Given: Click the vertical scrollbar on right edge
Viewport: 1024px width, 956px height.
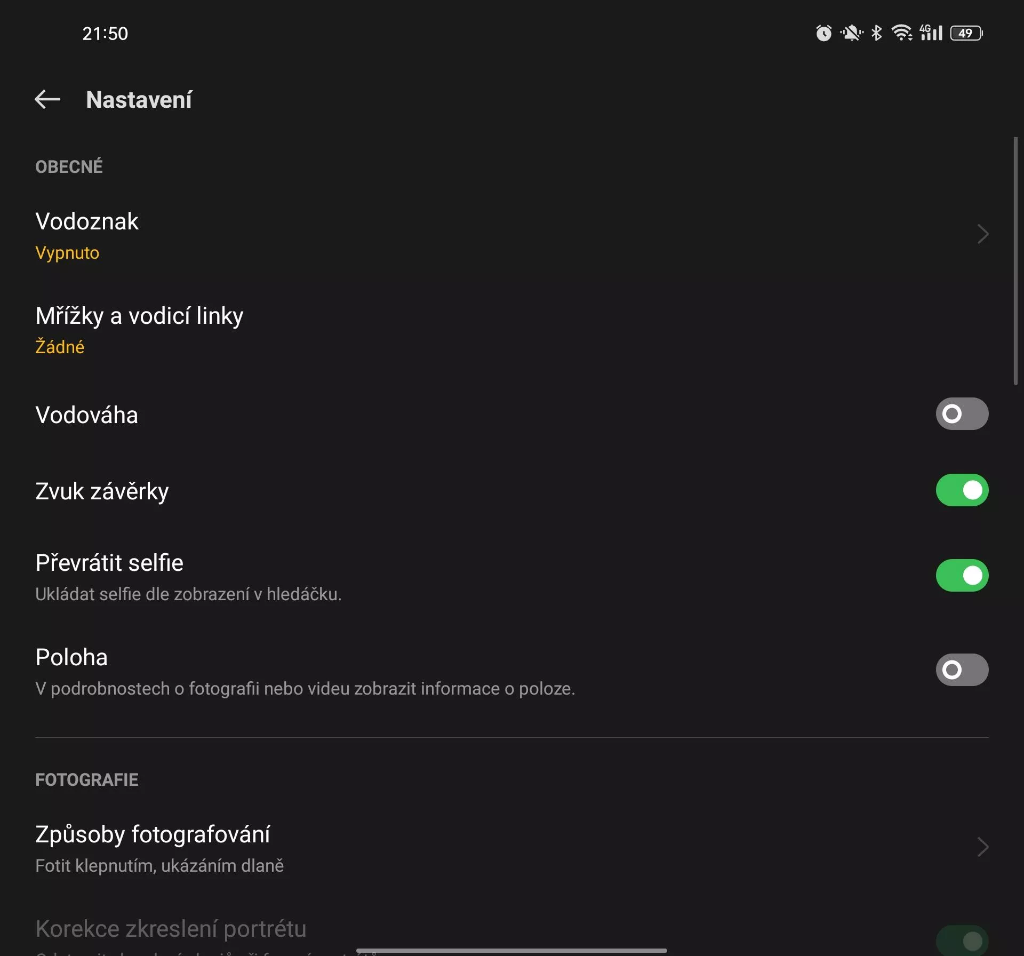Looking at the screenshot, I should 1015,261.
